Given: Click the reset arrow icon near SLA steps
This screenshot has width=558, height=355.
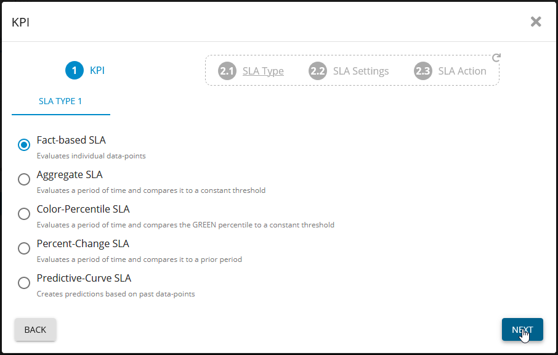Looking at the screenshot, I should pyautogui.click(x=496, y=58).
